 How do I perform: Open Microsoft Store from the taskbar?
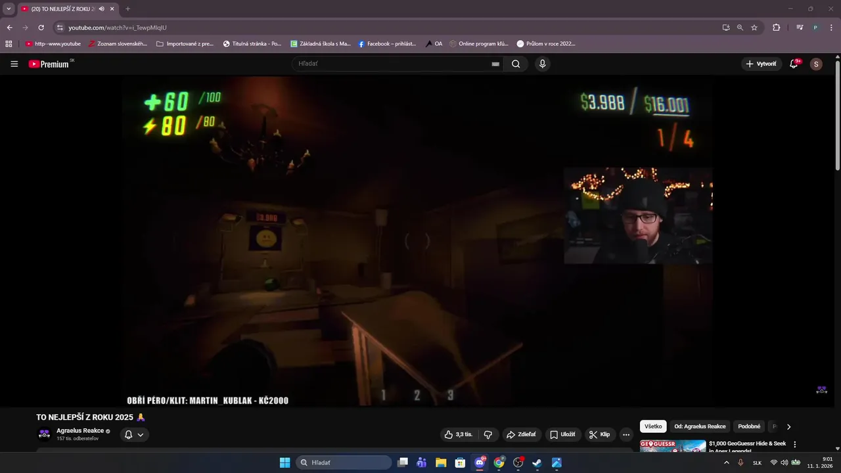[460, 462]
